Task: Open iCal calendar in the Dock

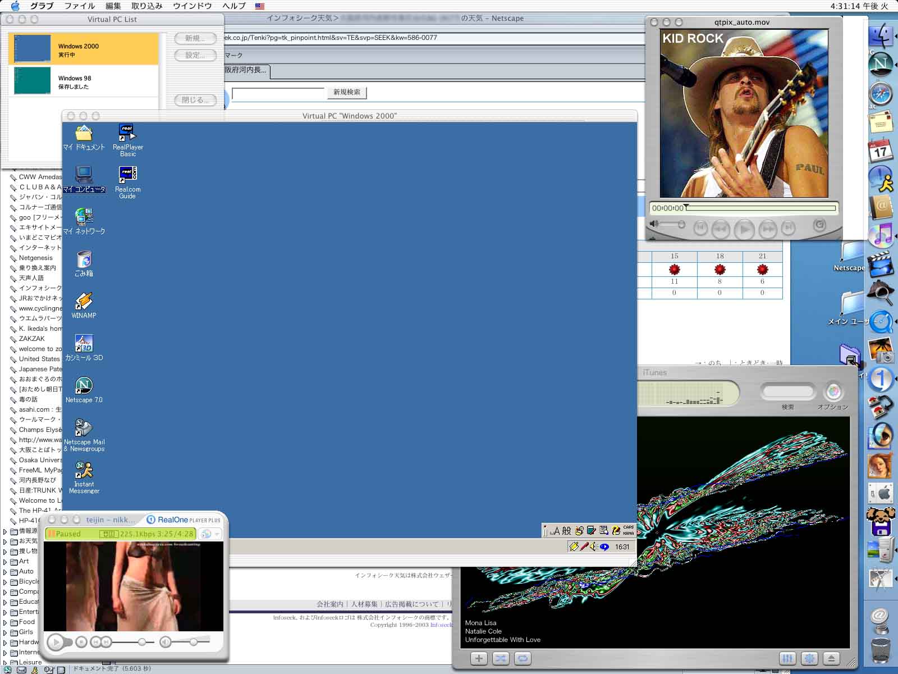Action: [881, 151]
